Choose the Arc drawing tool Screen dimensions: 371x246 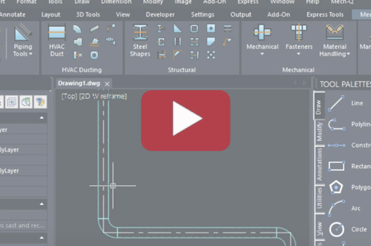336,208
